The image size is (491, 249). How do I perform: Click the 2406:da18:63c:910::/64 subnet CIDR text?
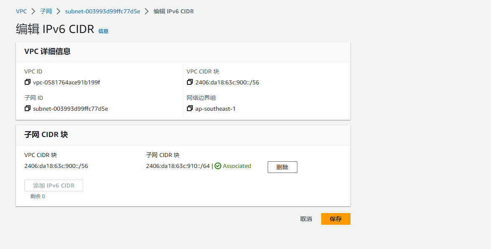178,166
